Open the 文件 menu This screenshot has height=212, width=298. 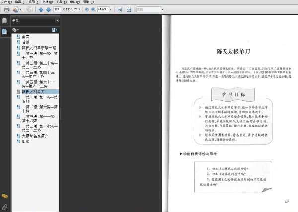(6, 2)
